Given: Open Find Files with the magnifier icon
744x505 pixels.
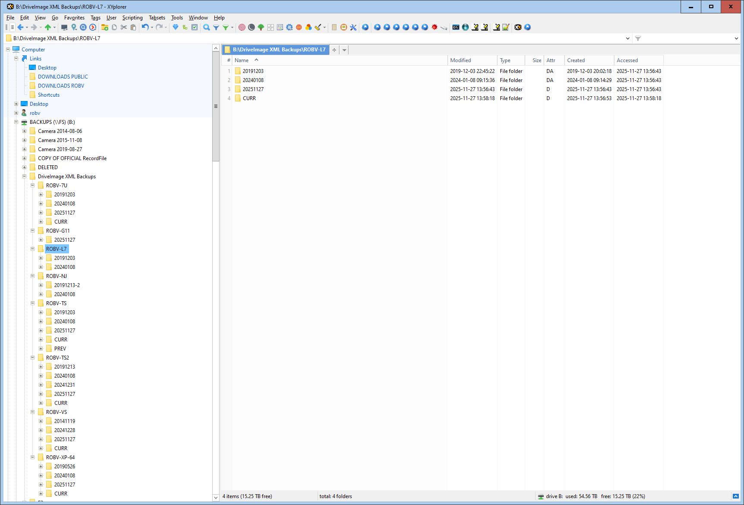Looking at the screenshot, I should 206,27.
